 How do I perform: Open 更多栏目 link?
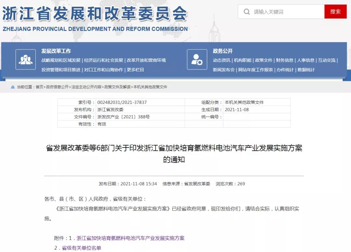(135, 70)
